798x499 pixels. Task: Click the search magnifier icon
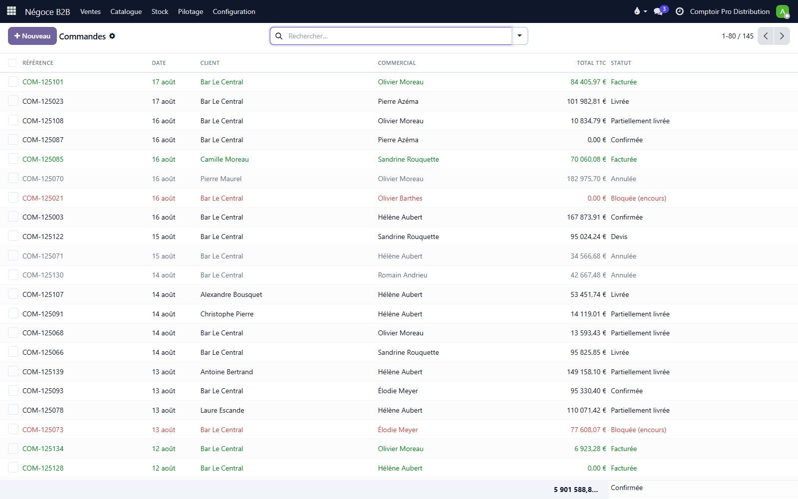coord(279,36)
